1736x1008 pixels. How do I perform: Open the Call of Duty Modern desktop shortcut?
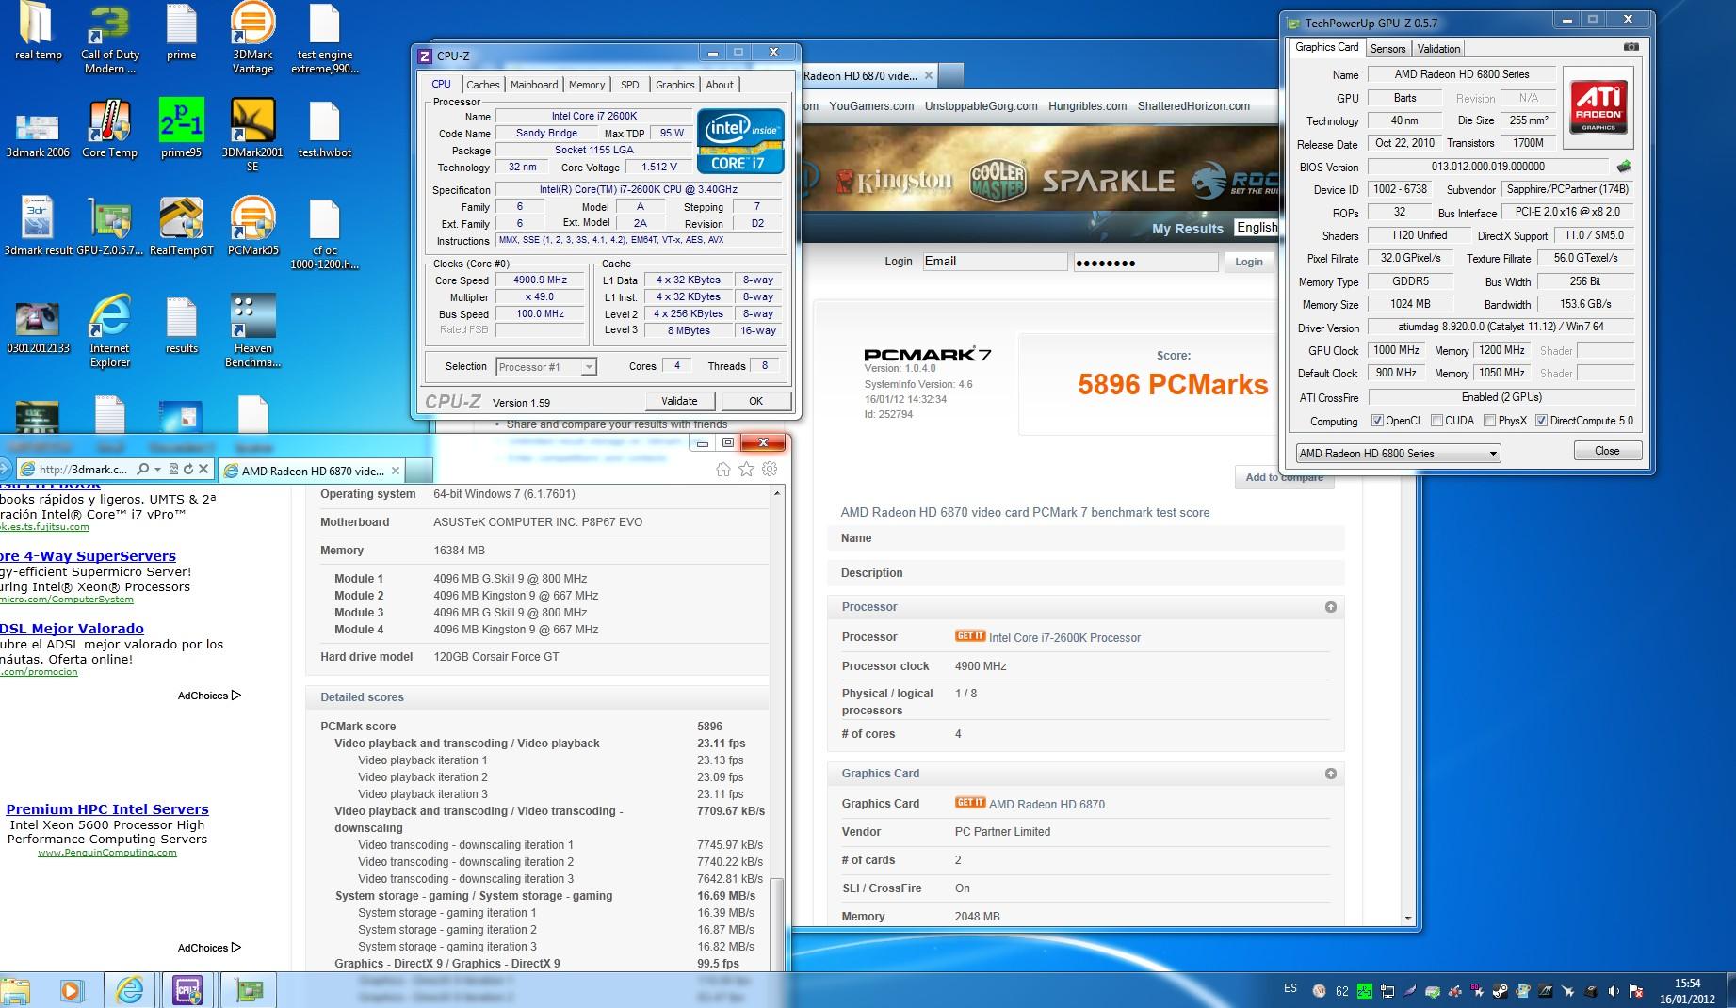109,39
